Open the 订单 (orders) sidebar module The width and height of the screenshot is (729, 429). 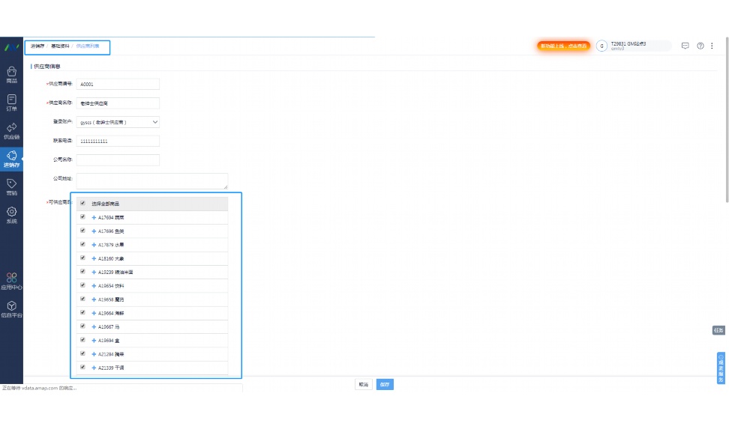point(11,103)
